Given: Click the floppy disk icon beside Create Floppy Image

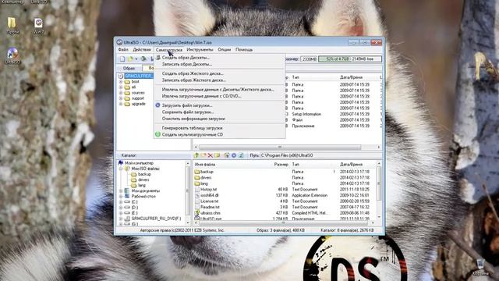Looking at the screenshot, I should [x=157, y=58].
